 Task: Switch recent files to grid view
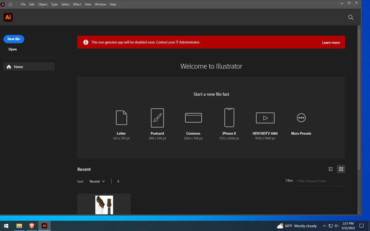pyautogui.click(x=341, y=169)
